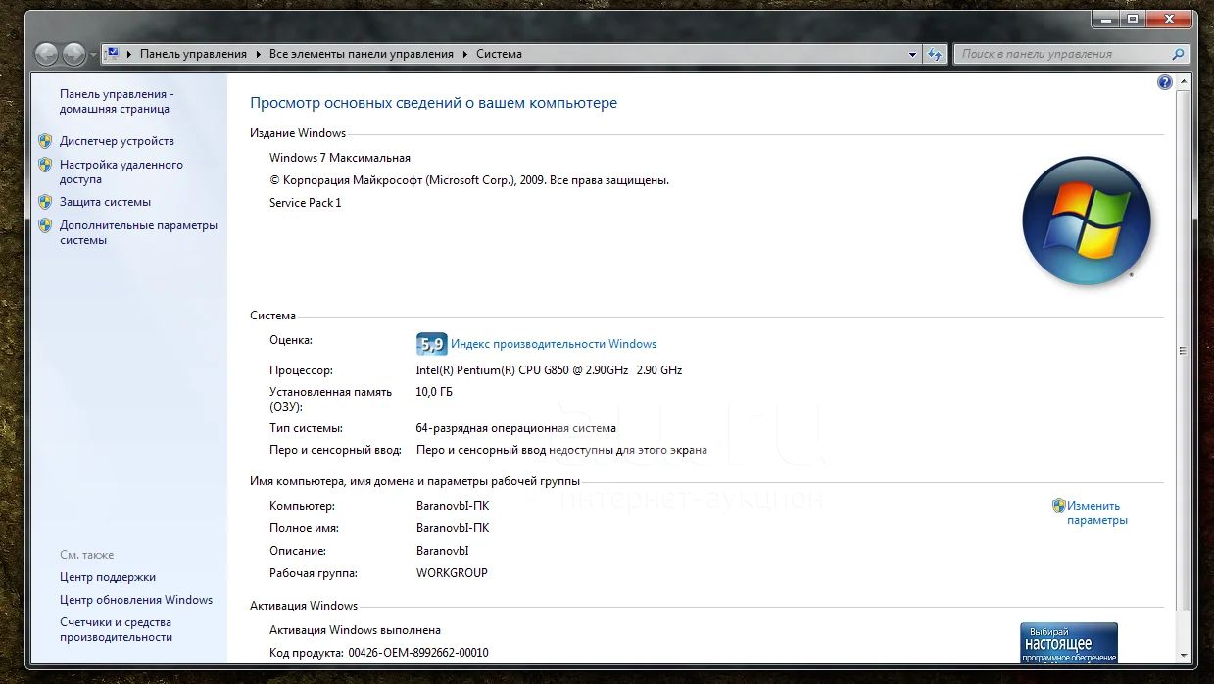The height and width of the screenshot is (684, 1214).
Task: Click the 'Выбирай настоящее' genuine software badge
Action: click(1069, 643)
